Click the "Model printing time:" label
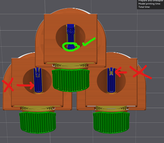The height and width of the screenshot is (143, 164). 149,4
